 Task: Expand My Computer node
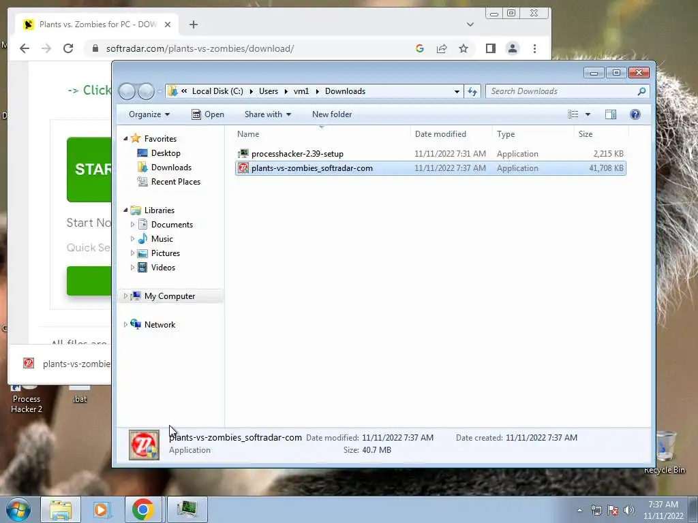click(125, 296)
